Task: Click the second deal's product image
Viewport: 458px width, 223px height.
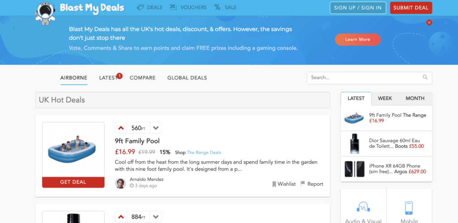Action: tap(73, 217)
